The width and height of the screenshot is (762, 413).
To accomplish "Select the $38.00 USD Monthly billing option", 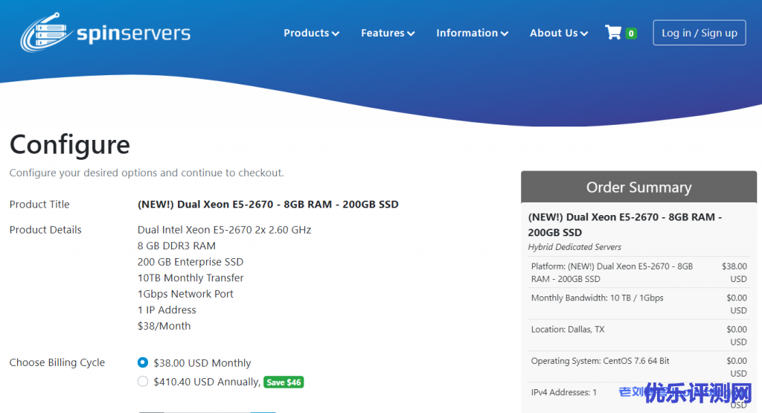I will (143, 363).
